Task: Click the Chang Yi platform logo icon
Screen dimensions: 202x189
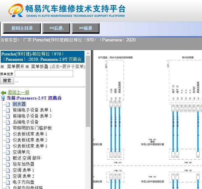Action: coord(16,10)
